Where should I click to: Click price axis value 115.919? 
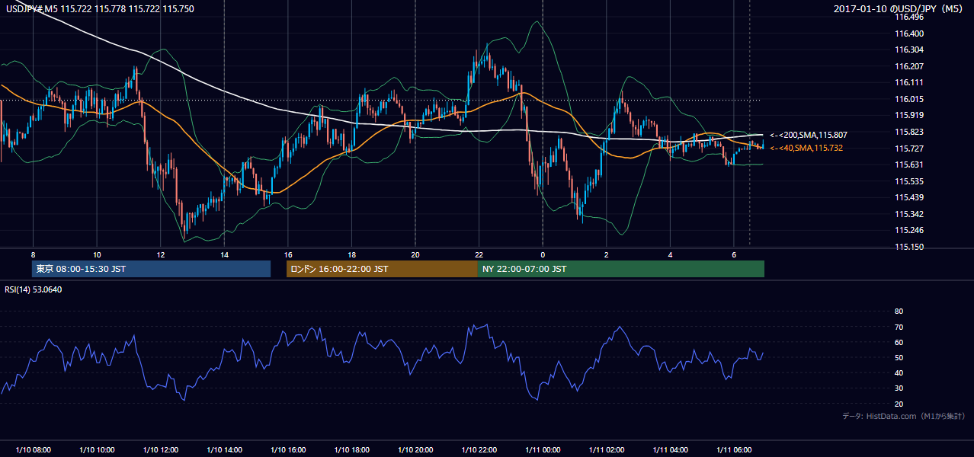point(908,116)
